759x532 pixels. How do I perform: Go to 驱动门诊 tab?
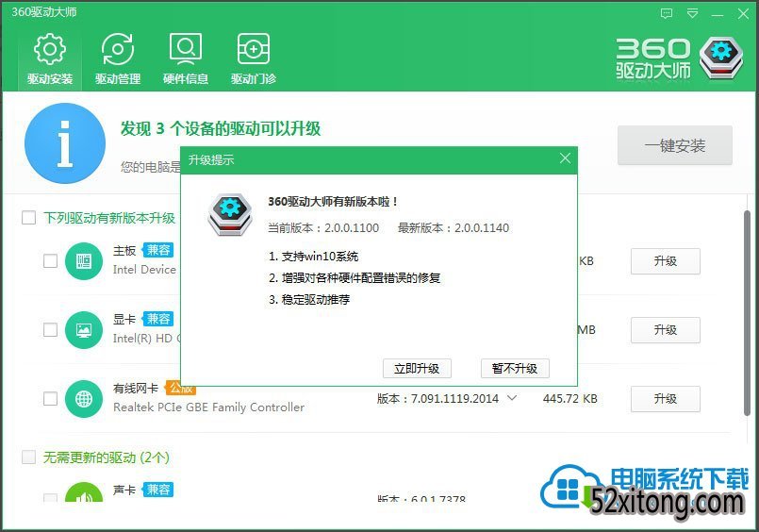[254, 59]
